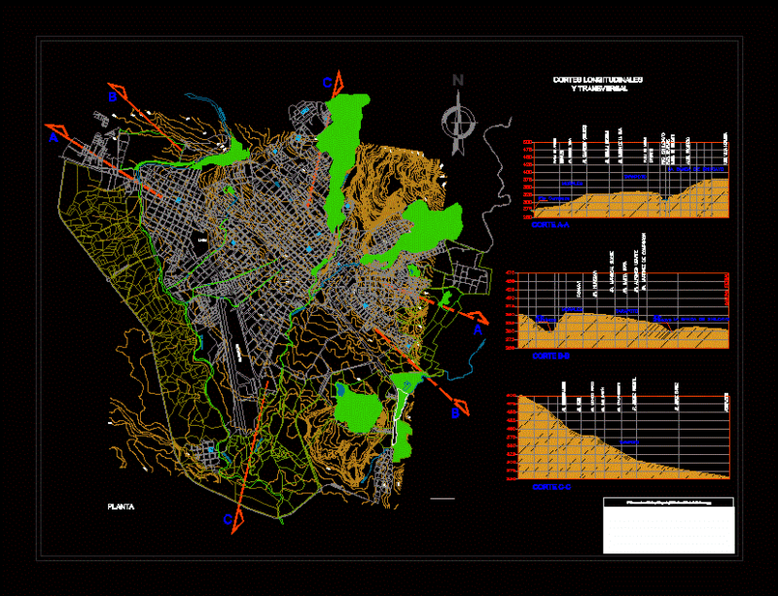Select 'LA BANDA DE SHILCAYO' label in Corte A-A
778x596 pixels.
(x=695, y=169)
